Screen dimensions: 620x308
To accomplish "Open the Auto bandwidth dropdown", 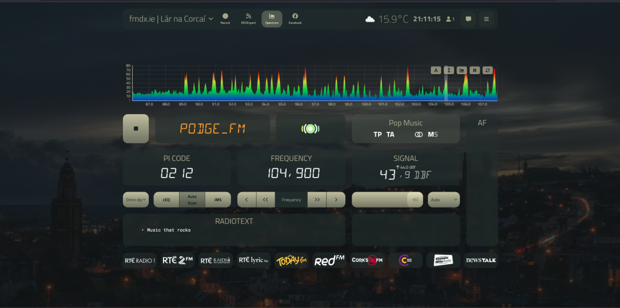I will tap(444, 200).
